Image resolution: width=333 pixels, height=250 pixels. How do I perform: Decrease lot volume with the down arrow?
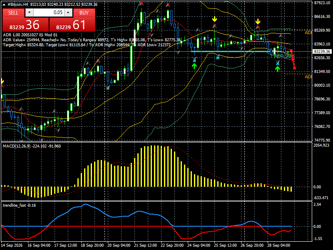29,13
